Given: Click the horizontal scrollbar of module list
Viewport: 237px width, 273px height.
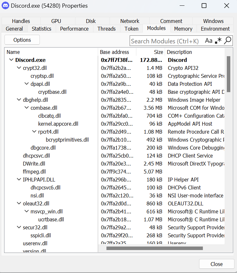Looking at the screenshot, I should pos(154,248).
